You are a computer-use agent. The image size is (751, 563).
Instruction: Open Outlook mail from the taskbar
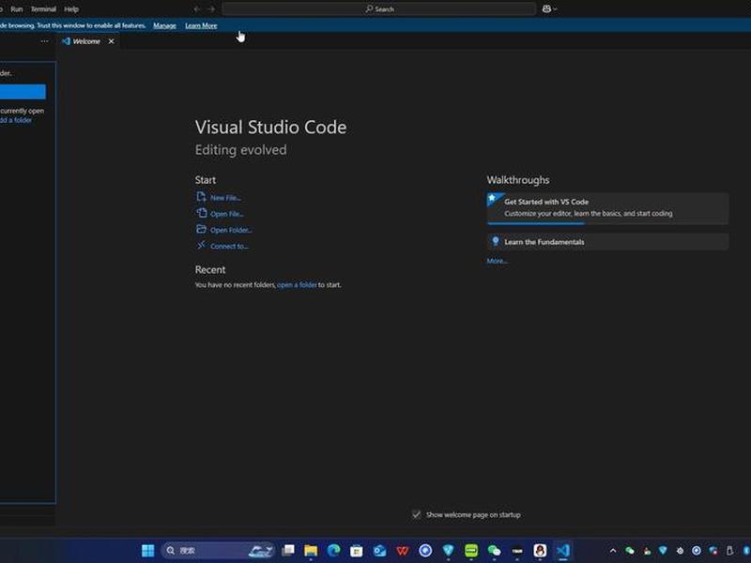click(x=379, y=551)
